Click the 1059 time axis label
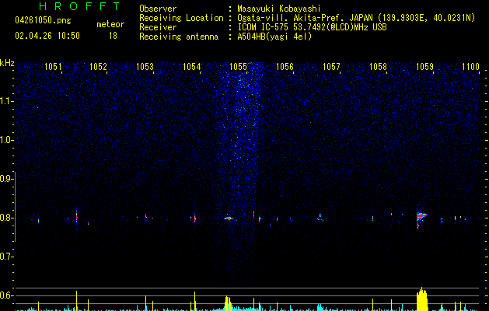This screenshot has height=311, width=489. pos(424,66)
